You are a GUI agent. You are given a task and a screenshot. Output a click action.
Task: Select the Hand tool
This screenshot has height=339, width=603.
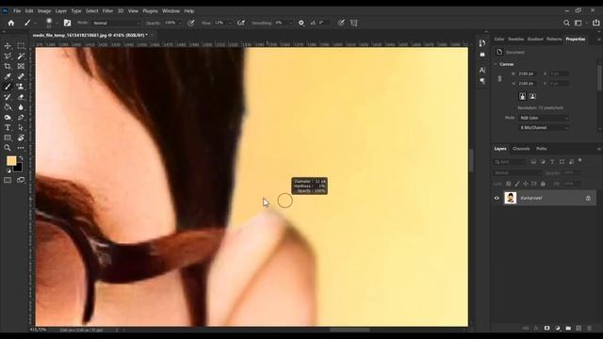(21, 137)
